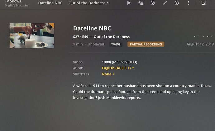Open the artwork image icon in toolbar
Screen dimensions: 215x131
tap(203, 3)
